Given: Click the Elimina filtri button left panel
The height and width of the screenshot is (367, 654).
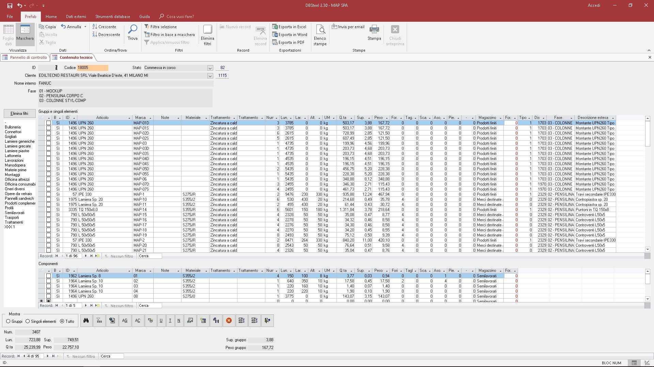Looking at the screenshot, I should point(19,113).
